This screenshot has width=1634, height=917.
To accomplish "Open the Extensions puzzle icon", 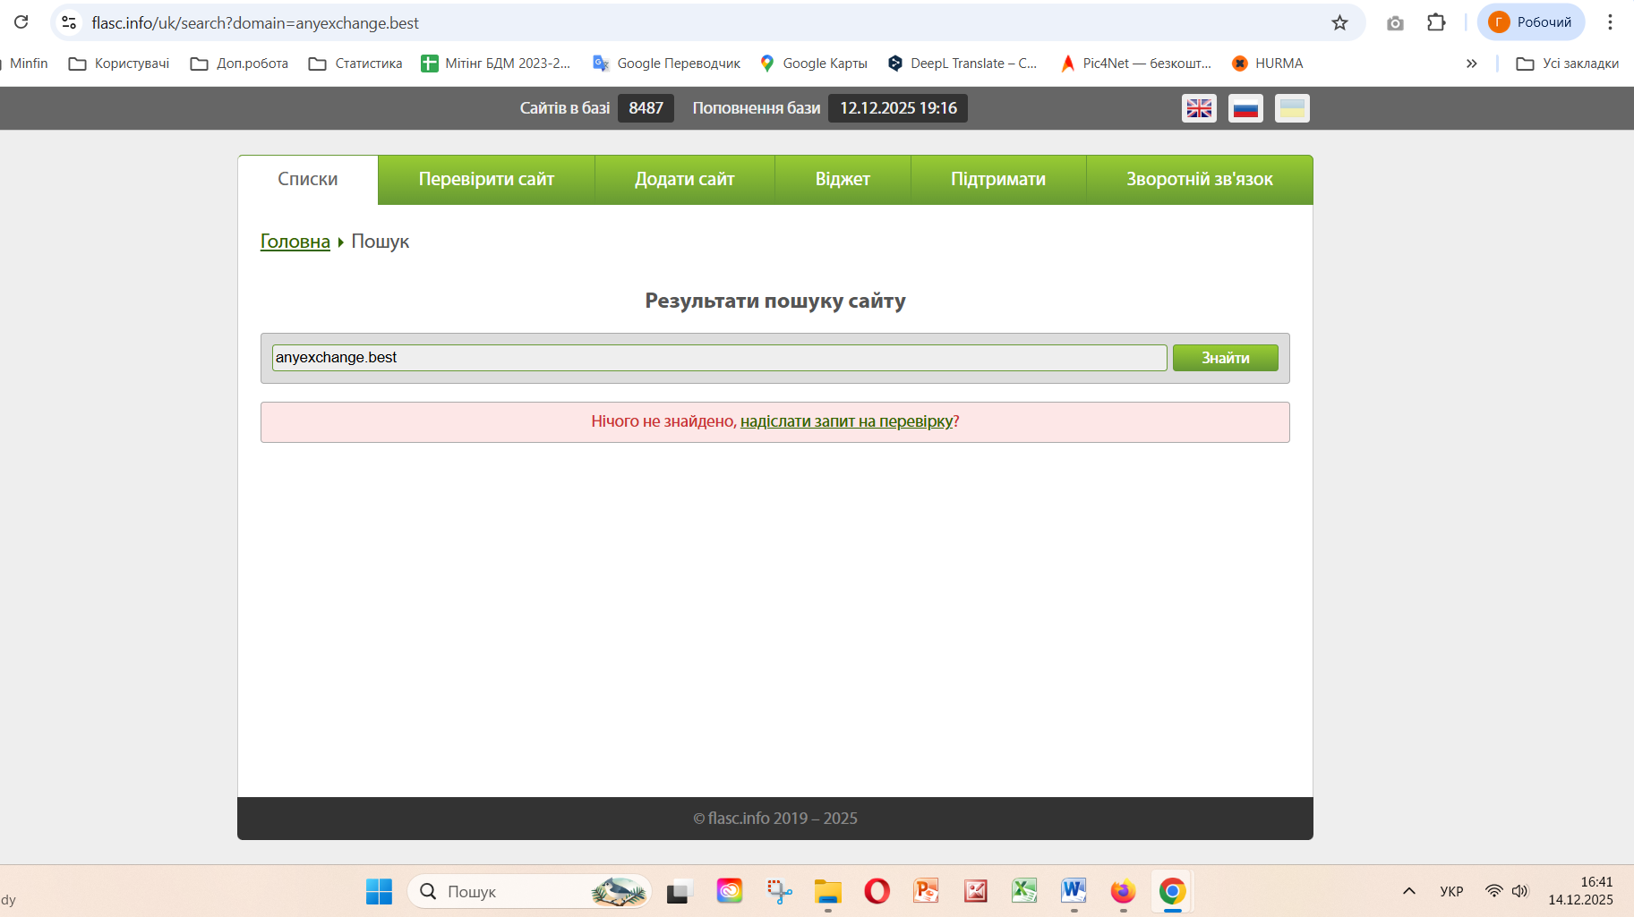I will point(1436,22).
